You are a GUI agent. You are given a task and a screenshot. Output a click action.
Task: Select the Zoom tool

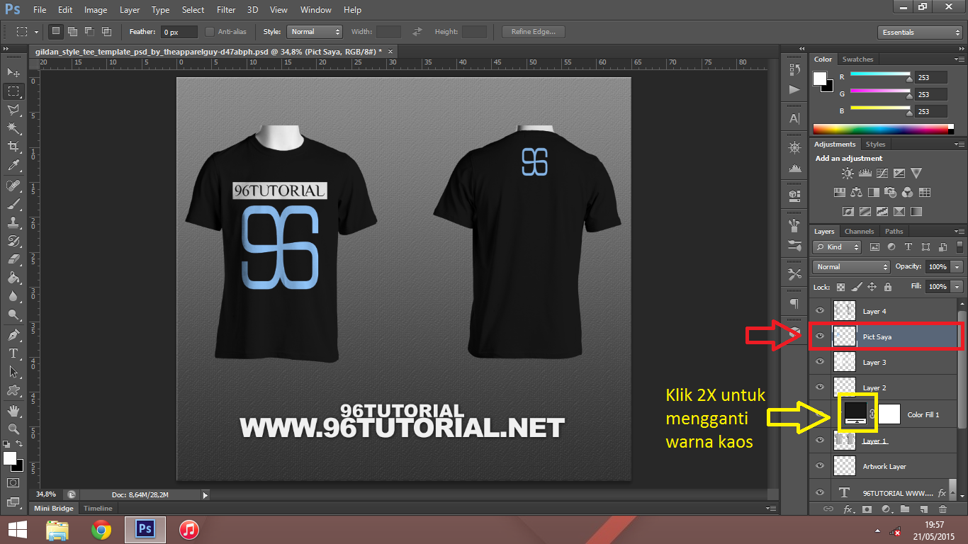(x=13, y=429)
